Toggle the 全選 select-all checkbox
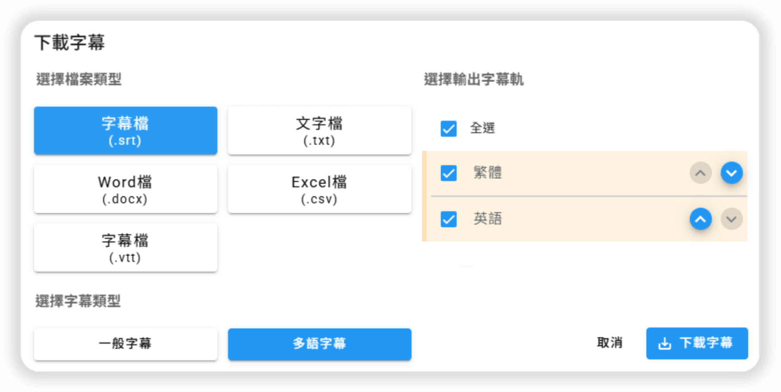781x392 pixels. coord(449,128)
